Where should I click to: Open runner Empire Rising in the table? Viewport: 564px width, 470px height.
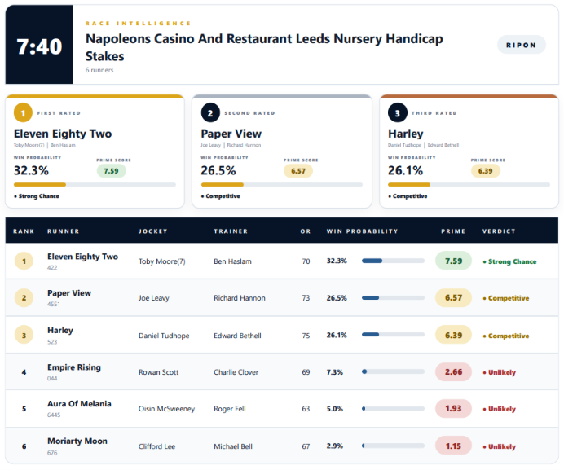pos(74,367)
